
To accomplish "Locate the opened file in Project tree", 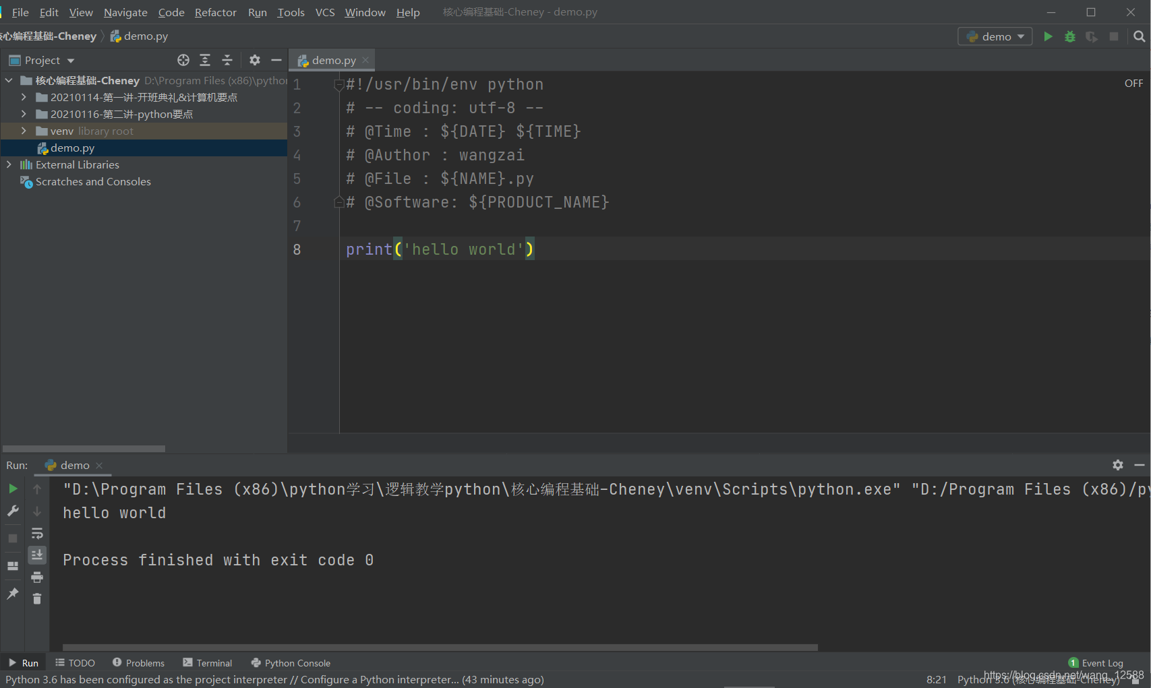I will coord(183,60).
